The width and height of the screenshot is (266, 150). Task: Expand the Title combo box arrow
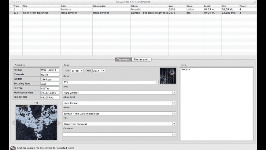click(x=174, y=124)
